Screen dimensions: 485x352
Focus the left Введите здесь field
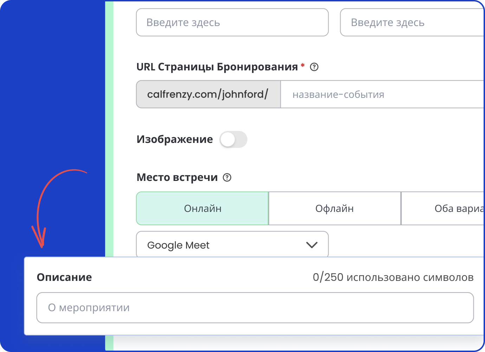[x=232, y=23]
